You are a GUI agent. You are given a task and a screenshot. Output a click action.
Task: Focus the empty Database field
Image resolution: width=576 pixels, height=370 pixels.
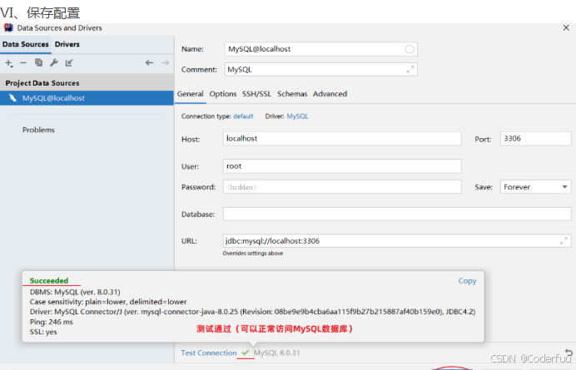pos(397,214)
